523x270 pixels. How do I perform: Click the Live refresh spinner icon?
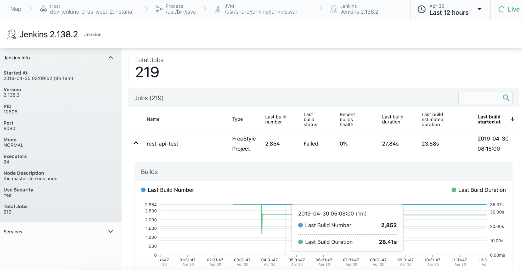tap(501, 10)
